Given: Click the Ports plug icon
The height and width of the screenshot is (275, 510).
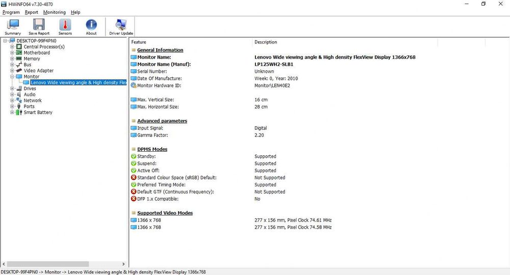Looking at the screenshot, I should (x=19, y=106).
